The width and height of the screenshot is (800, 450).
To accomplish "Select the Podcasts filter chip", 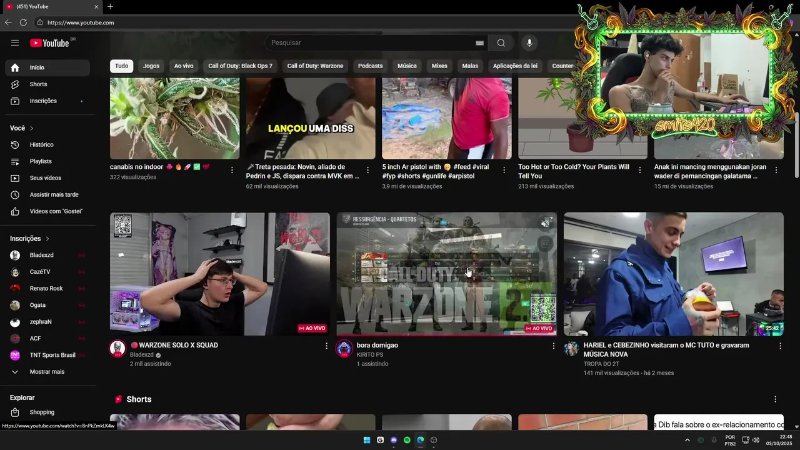I will click(x=371, y=66).
